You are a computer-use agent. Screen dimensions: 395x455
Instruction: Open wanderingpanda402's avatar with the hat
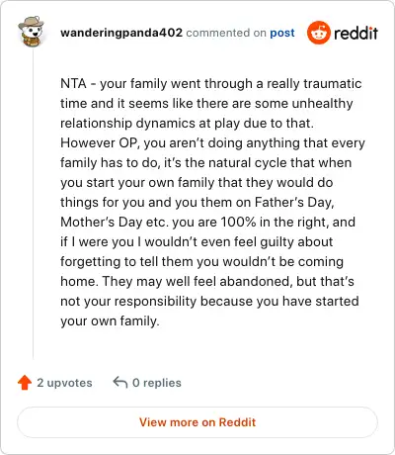[x=32, y=32]
